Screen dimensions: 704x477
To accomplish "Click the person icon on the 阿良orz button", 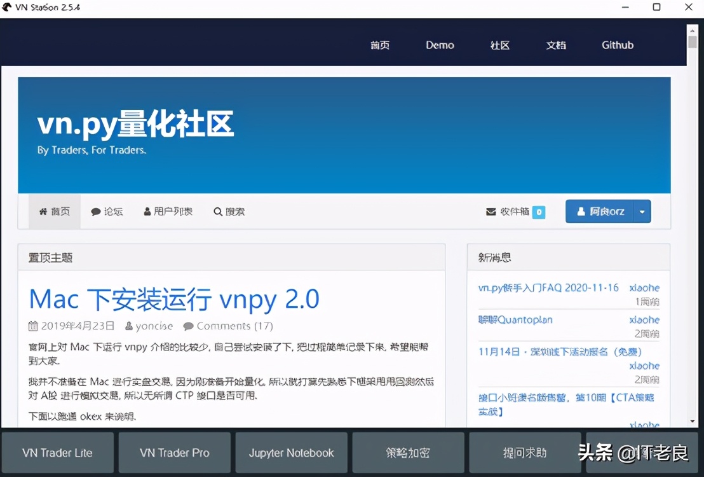I will [x=583, y=211].
